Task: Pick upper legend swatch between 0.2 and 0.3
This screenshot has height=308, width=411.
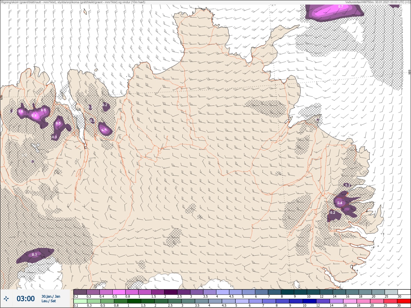Action: (80, 292)
